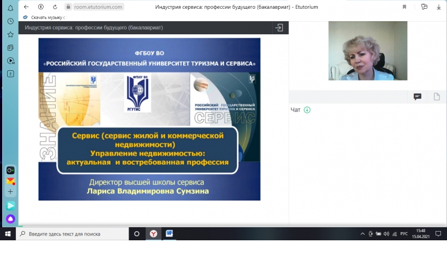This screenshot has width=447, height=279.
Task: Open browsing history clock icon
Action: pos(10,21)
